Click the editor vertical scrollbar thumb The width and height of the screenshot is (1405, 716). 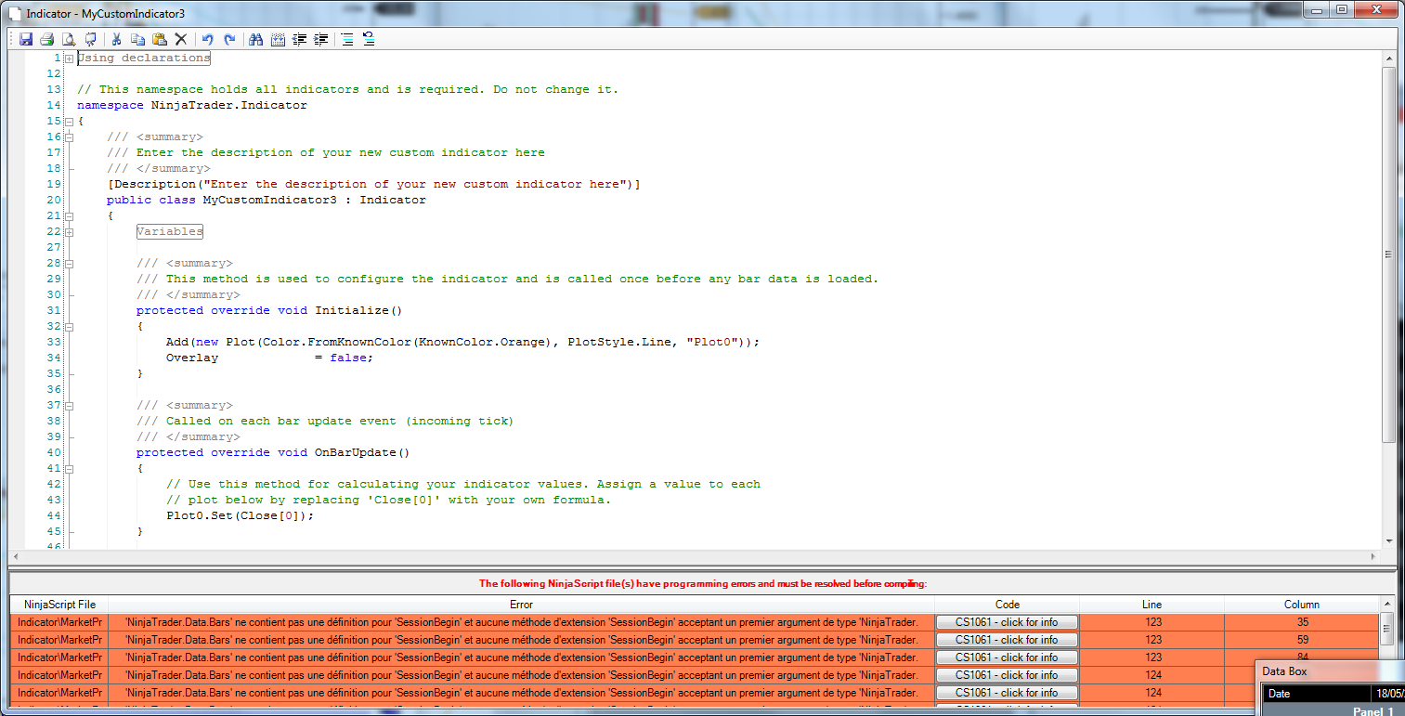1389,254
